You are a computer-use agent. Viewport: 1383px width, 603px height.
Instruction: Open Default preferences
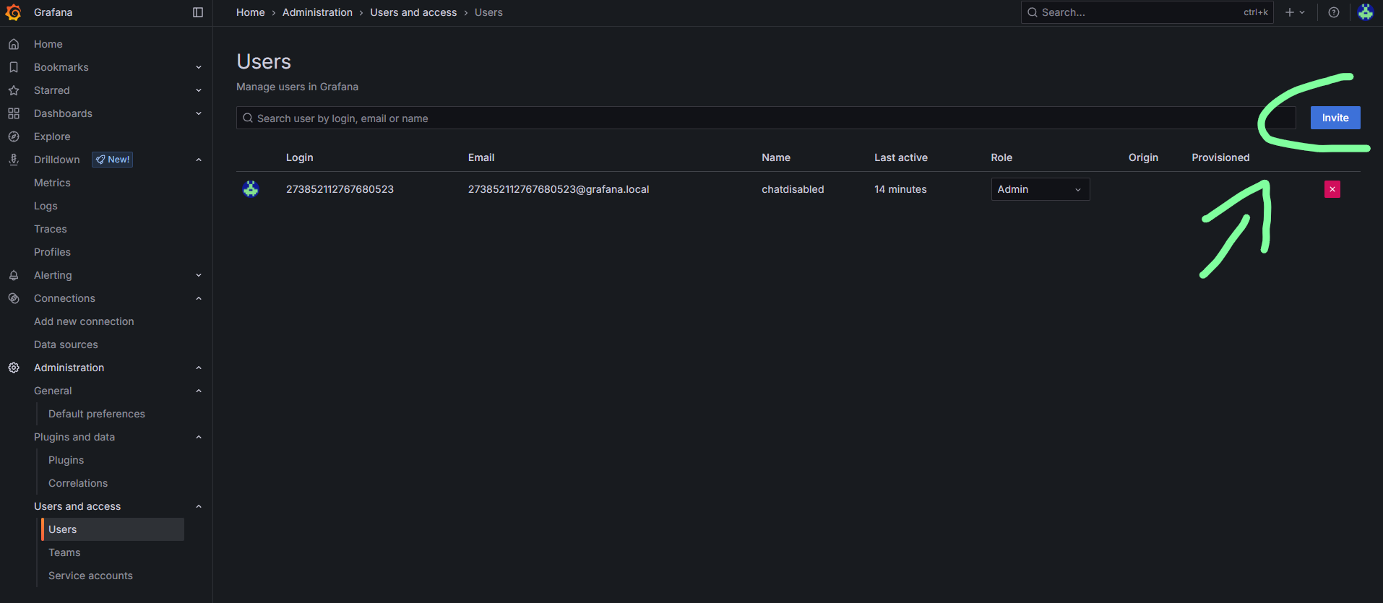coord(97,414)
